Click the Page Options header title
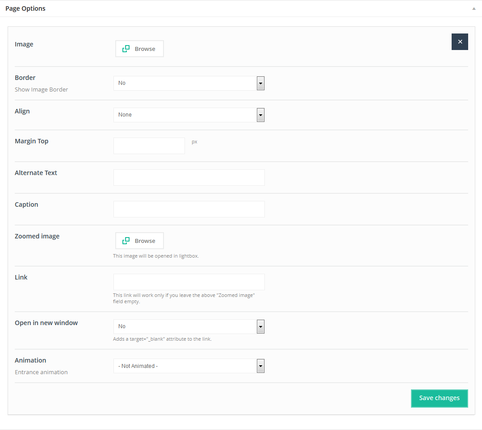The height and width of the screenshot is (430, 482). [x=25, y=8]
